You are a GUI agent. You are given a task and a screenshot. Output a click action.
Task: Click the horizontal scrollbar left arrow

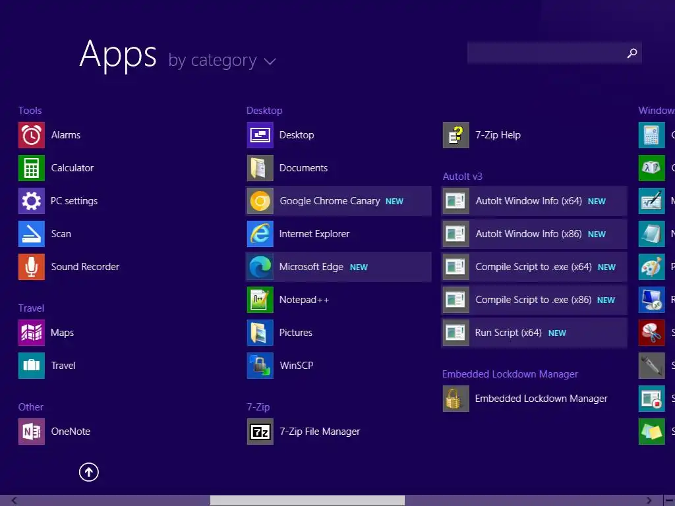(x=14, y=501)
